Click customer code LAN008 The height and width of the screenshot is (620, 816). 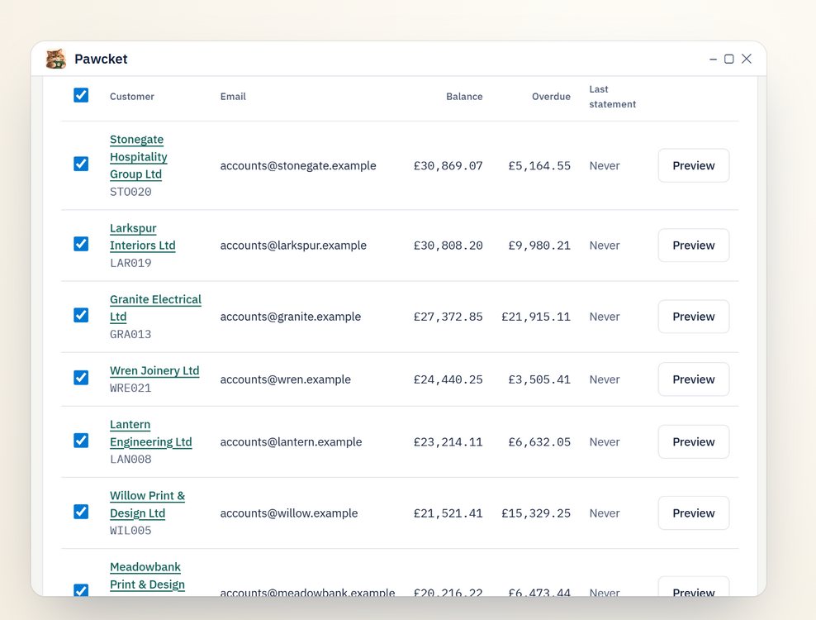[130, 460]
